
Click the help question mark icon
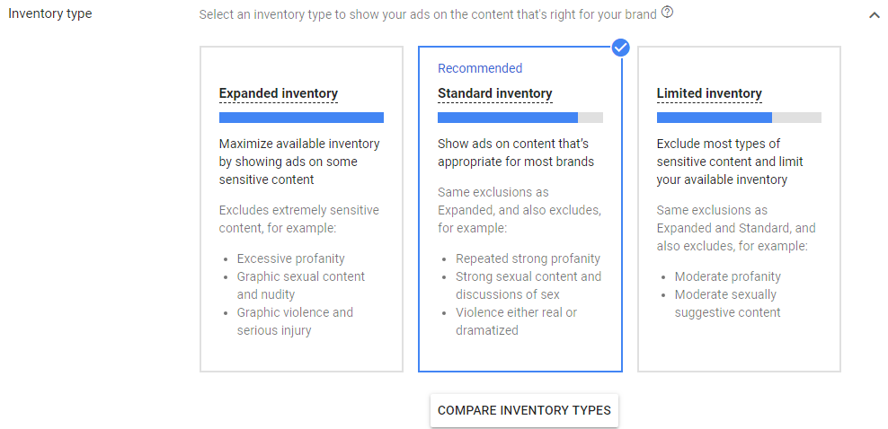coord(667,13)
